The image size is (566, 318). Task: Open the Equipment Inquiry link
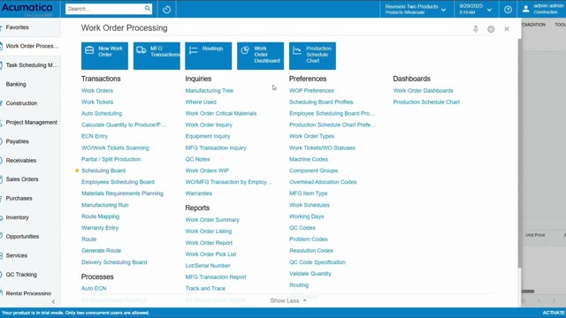(x=208, y=136)
